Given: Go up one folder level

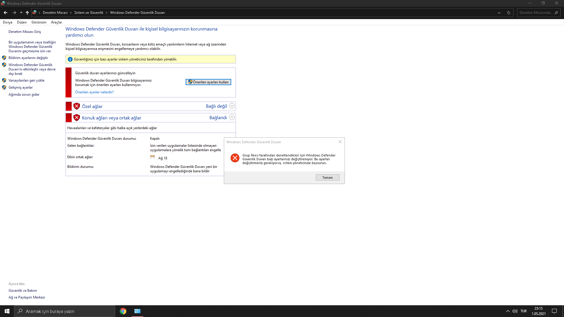Looking at the screenshot, I should [27, 13].
